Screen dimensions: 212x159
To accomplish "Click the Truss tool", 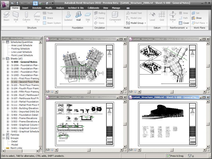I will (48, 13).
